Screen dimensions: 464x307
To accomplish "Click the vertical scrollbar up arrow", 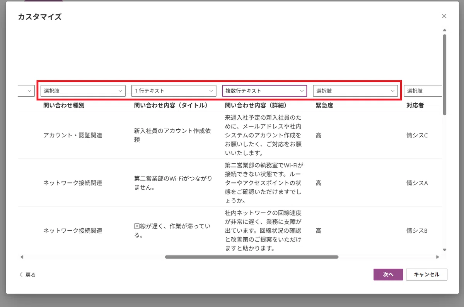I will (x=445, y=30).
